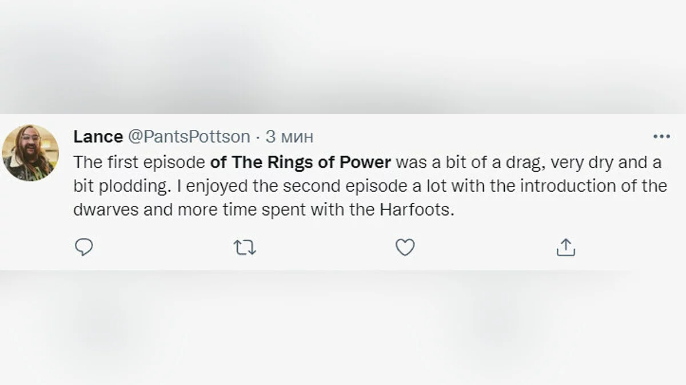Open the @PantsPottson handle link
686x385 pixels.
[x=188, y=137]
